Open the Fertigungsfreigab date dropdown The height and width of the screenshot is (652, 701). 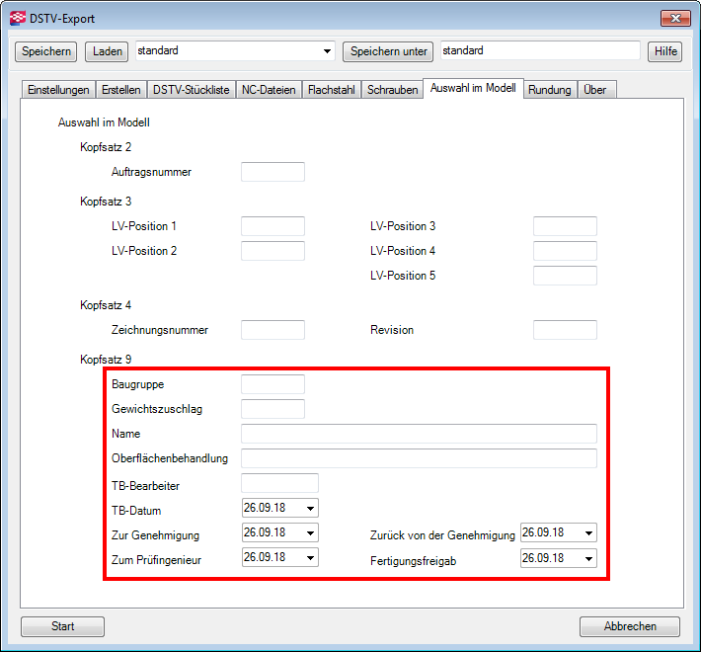pyautogui.click(x=588, y=558)
